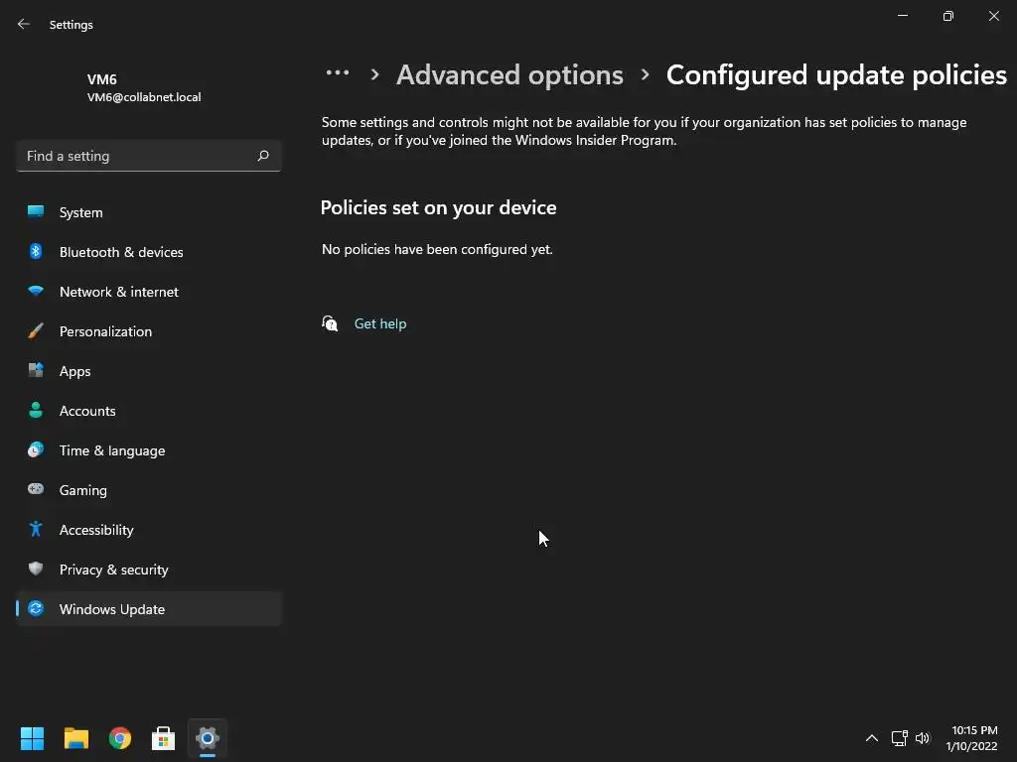The width and height of the screenshot is (1017, 762).
Task: Open Google Chrome from the taskbar
Action: click(120, 738)
